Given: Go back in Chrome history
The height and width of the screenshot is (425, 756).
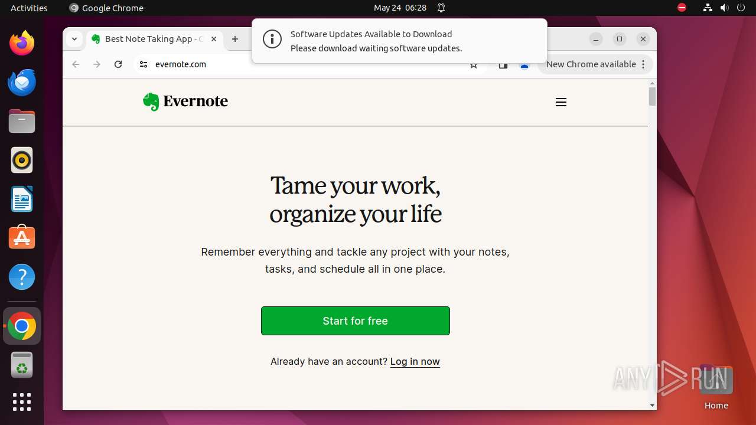Looking at the screenshot, I should pos(76,64).
